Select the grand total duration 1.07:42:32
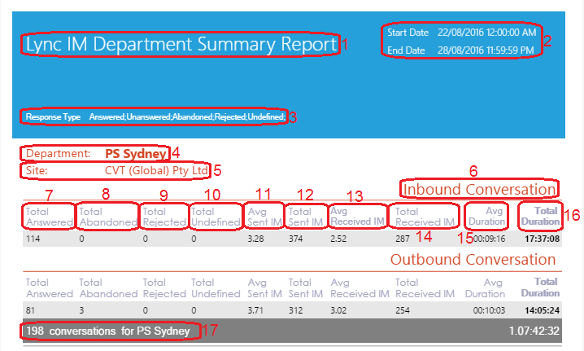Image resolution: width=584 pixels, height=351 pixels. click(534, 331)
